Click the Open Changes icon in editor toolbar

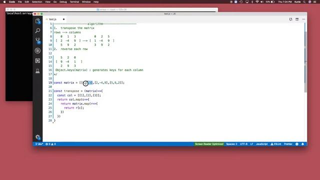tap(290, 19)
